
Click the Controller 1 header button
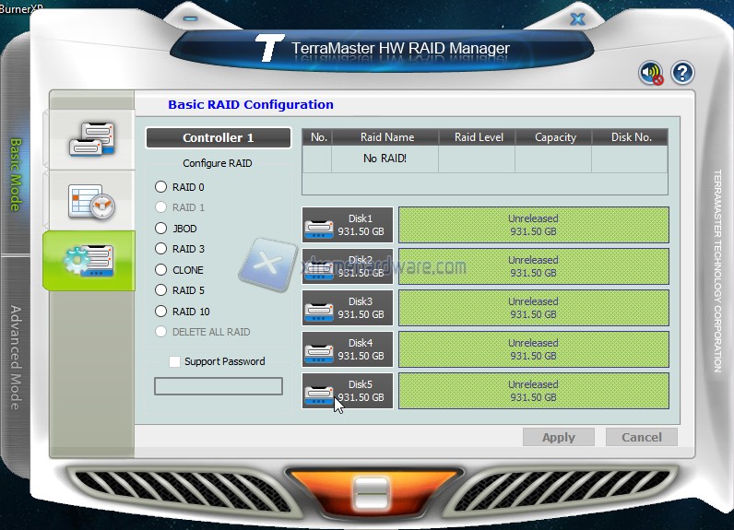click(x=219, y=138)
